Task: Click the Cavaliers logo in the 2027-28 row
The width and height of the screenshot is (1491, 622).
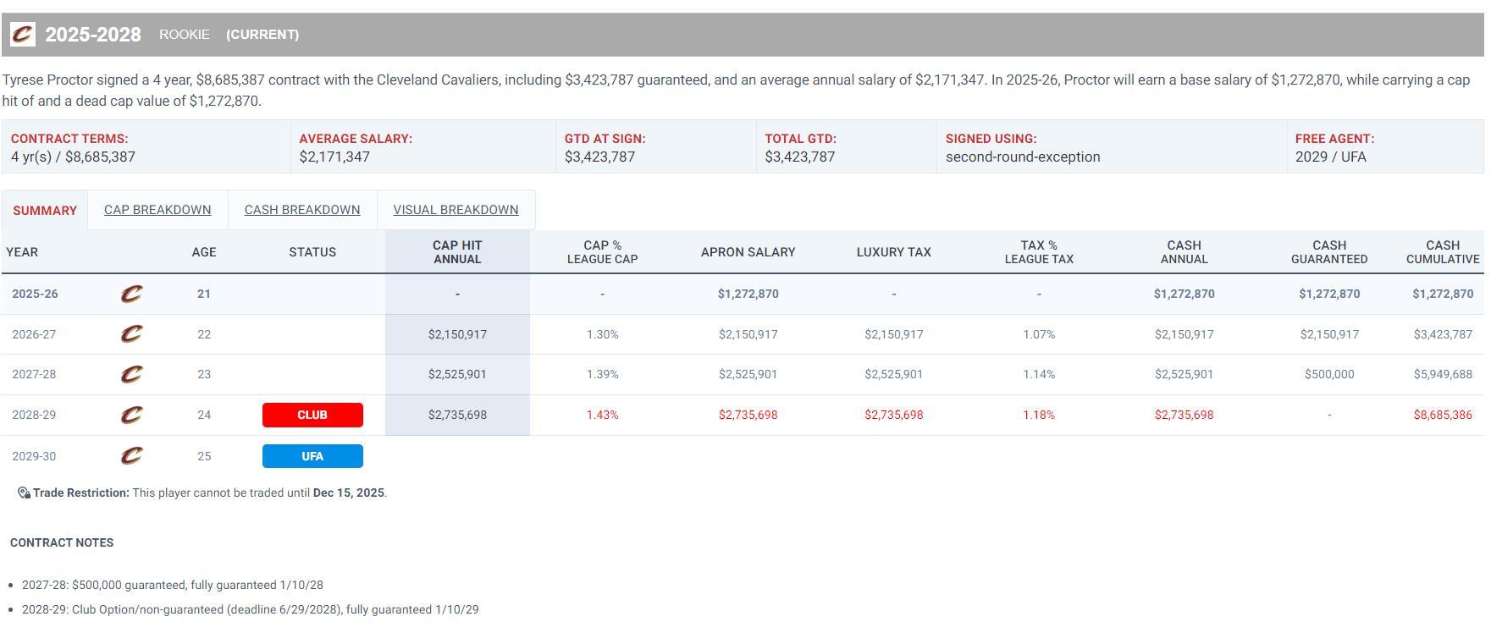Action: (x=131, y=374)
